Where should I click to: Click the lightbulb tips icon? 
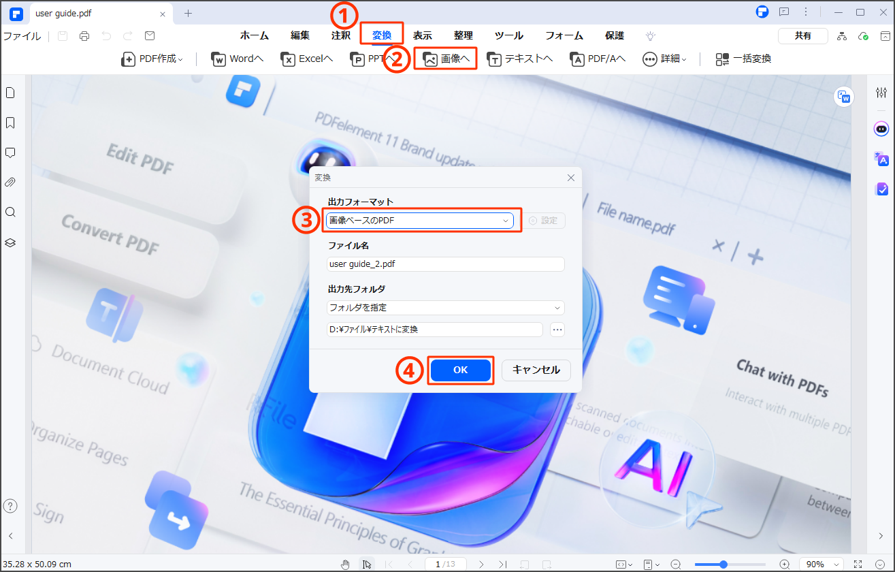point(651,36)
